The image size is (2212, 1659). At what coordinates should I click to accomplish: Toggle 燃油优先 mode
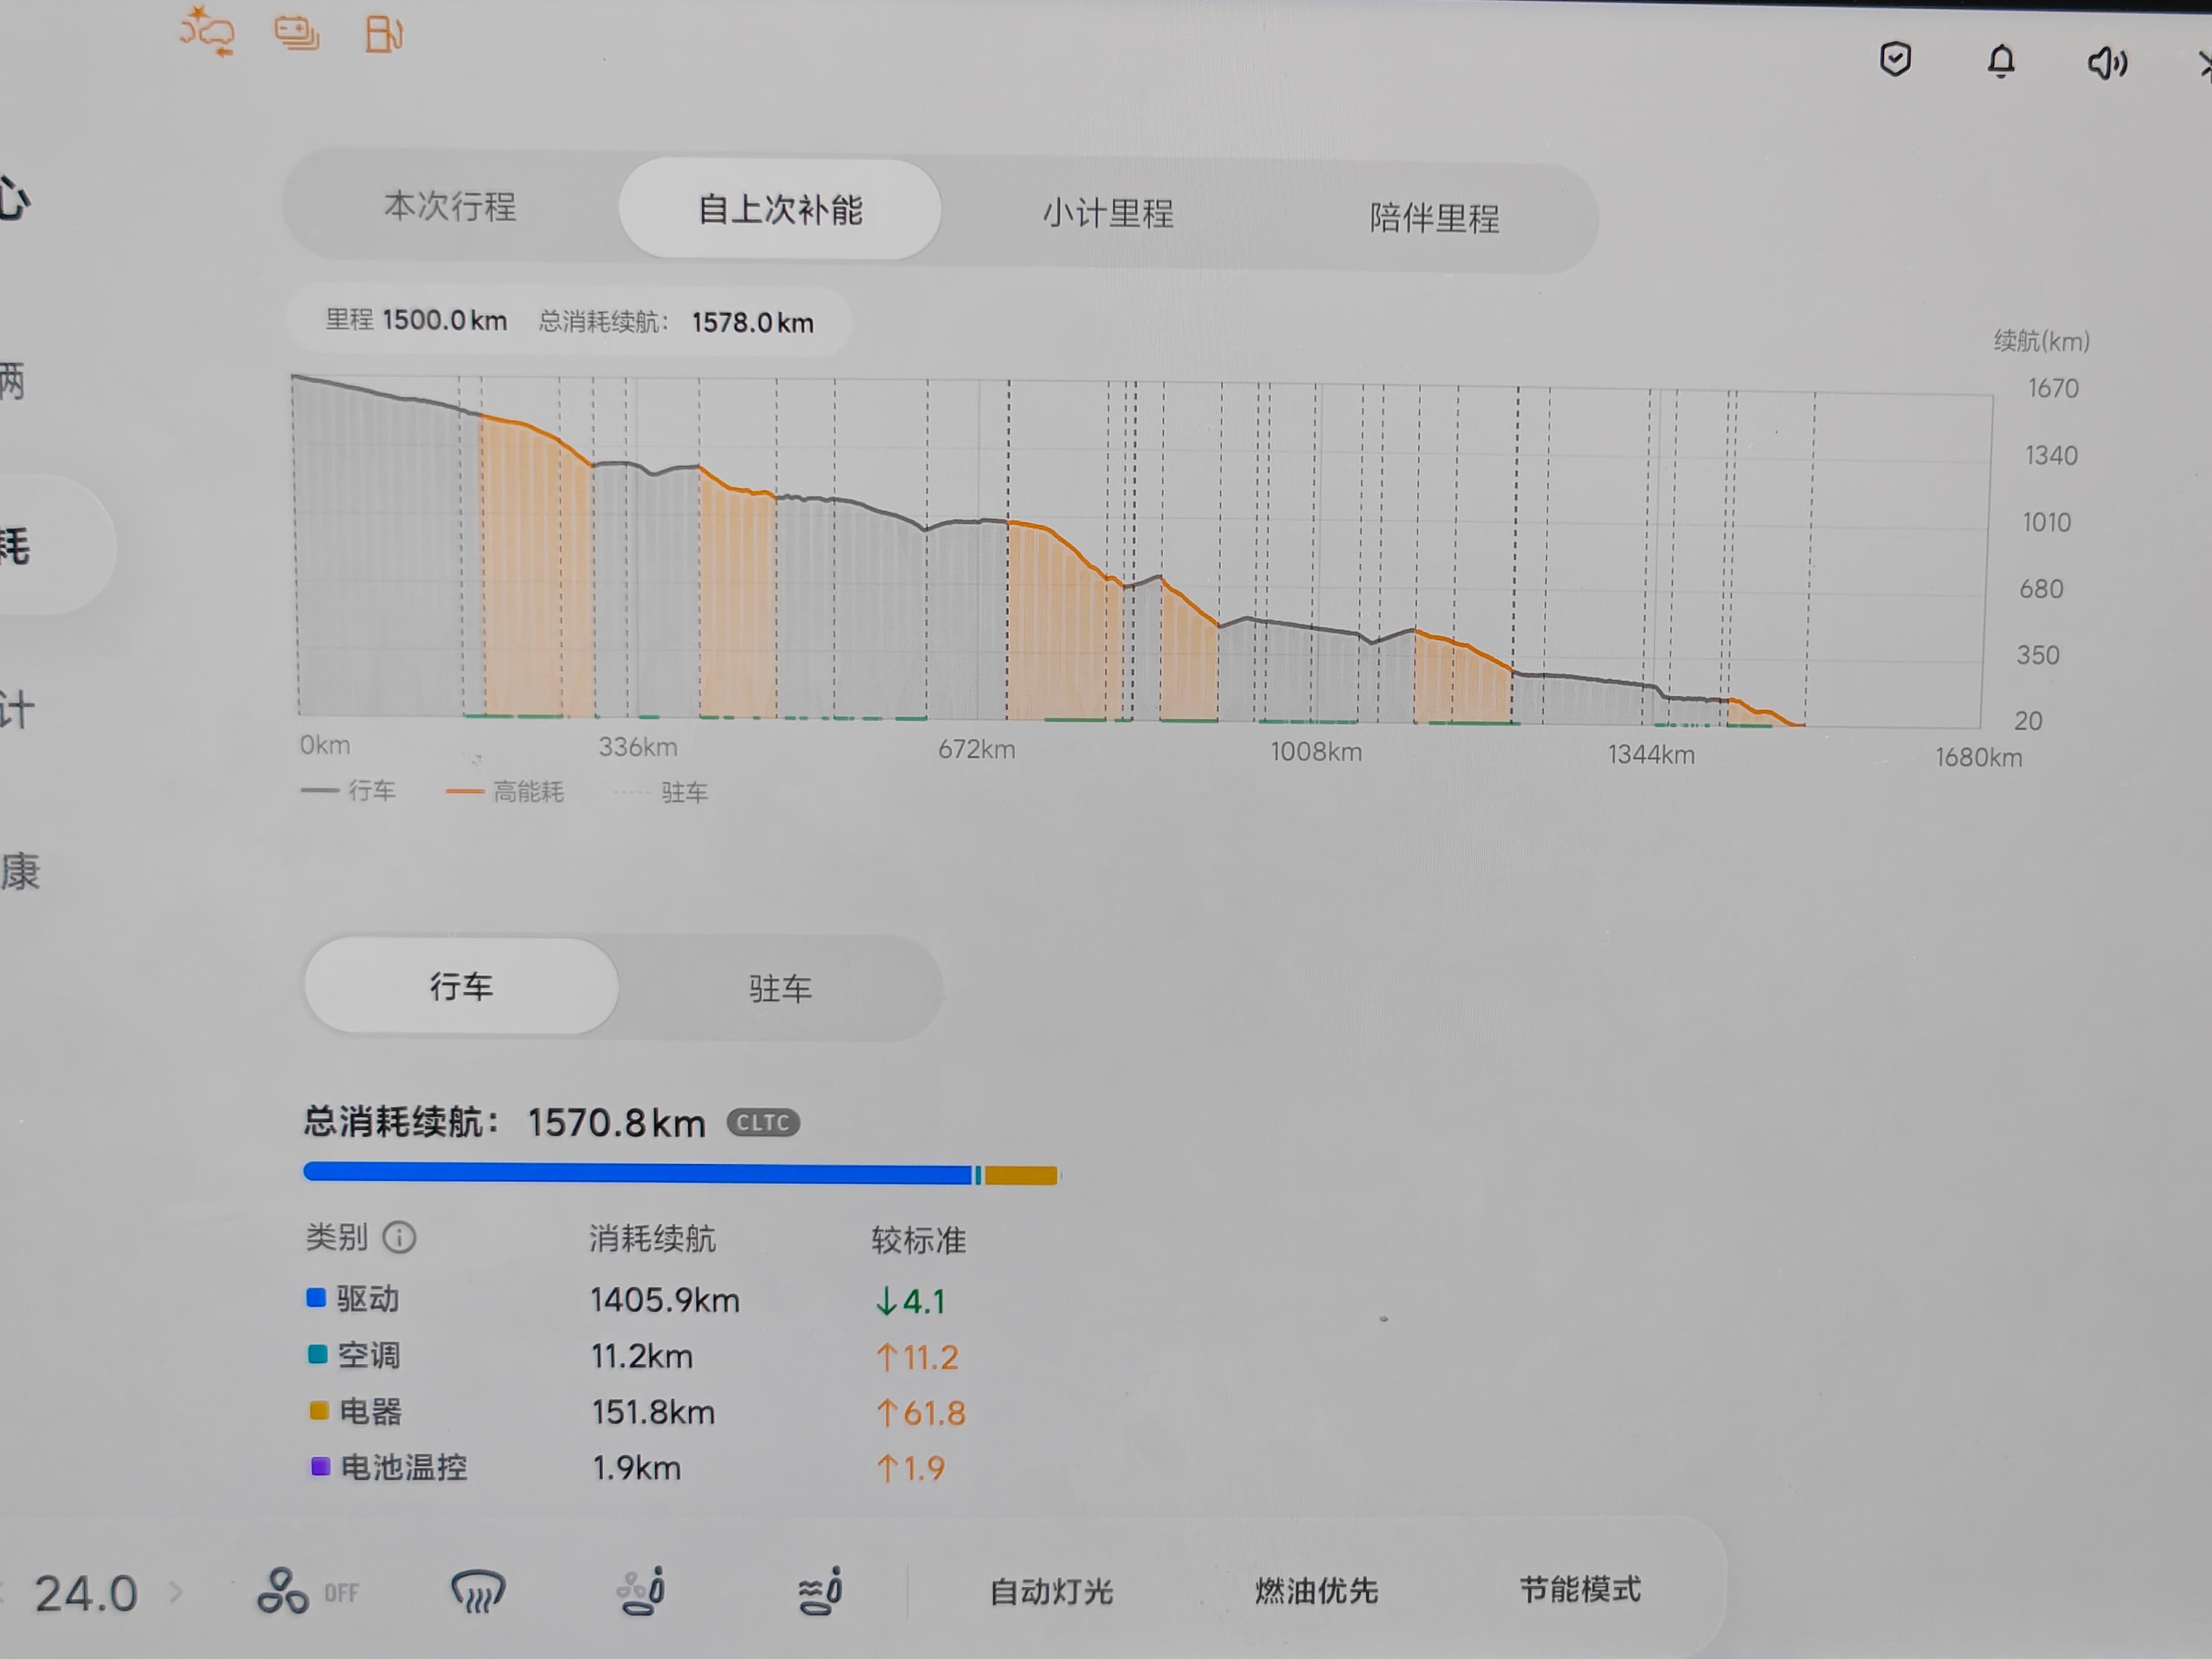pos(1316,1590)
